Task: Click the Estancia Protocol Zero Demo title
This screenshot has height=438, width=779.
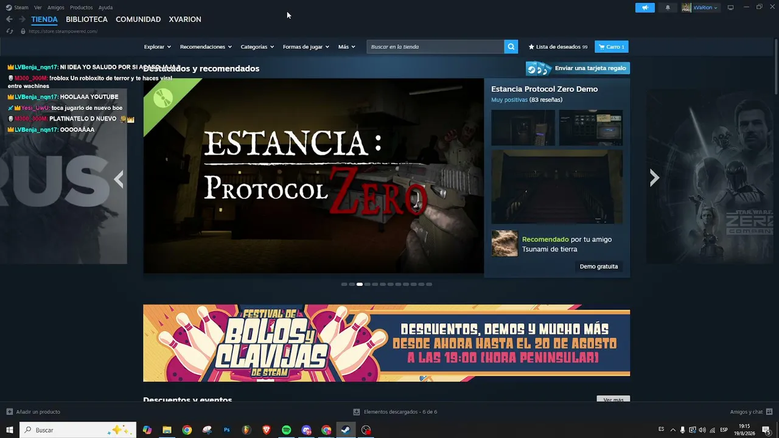Action: pos(544,89)
